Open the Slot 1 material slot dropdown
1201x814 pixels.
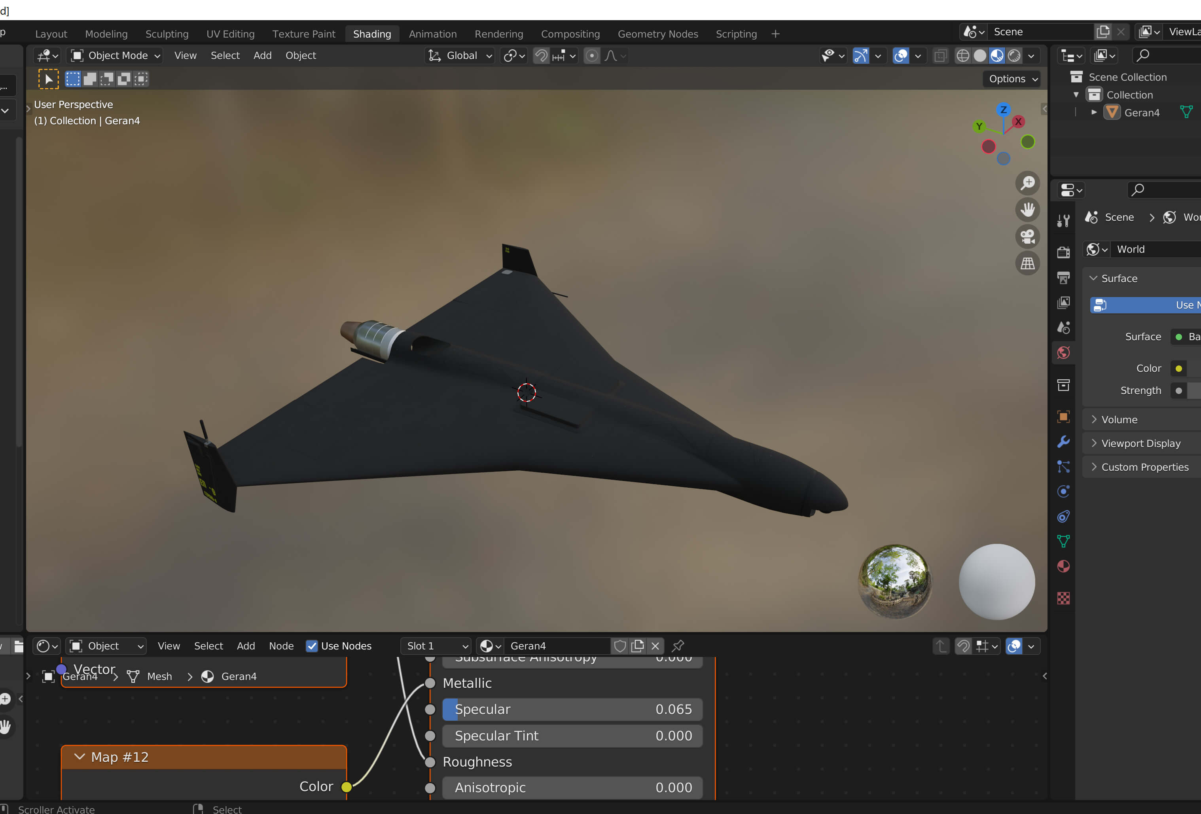(x=436, y=646)
